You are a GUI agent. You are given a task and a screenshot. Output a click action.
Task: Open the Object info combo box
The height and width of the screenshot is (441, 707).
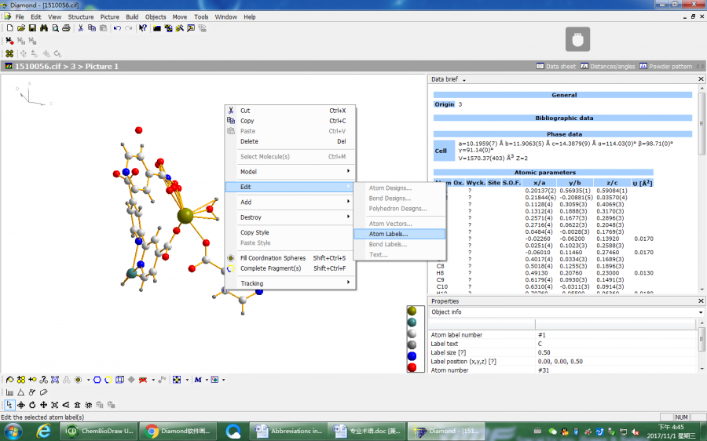tap(566, 312)
